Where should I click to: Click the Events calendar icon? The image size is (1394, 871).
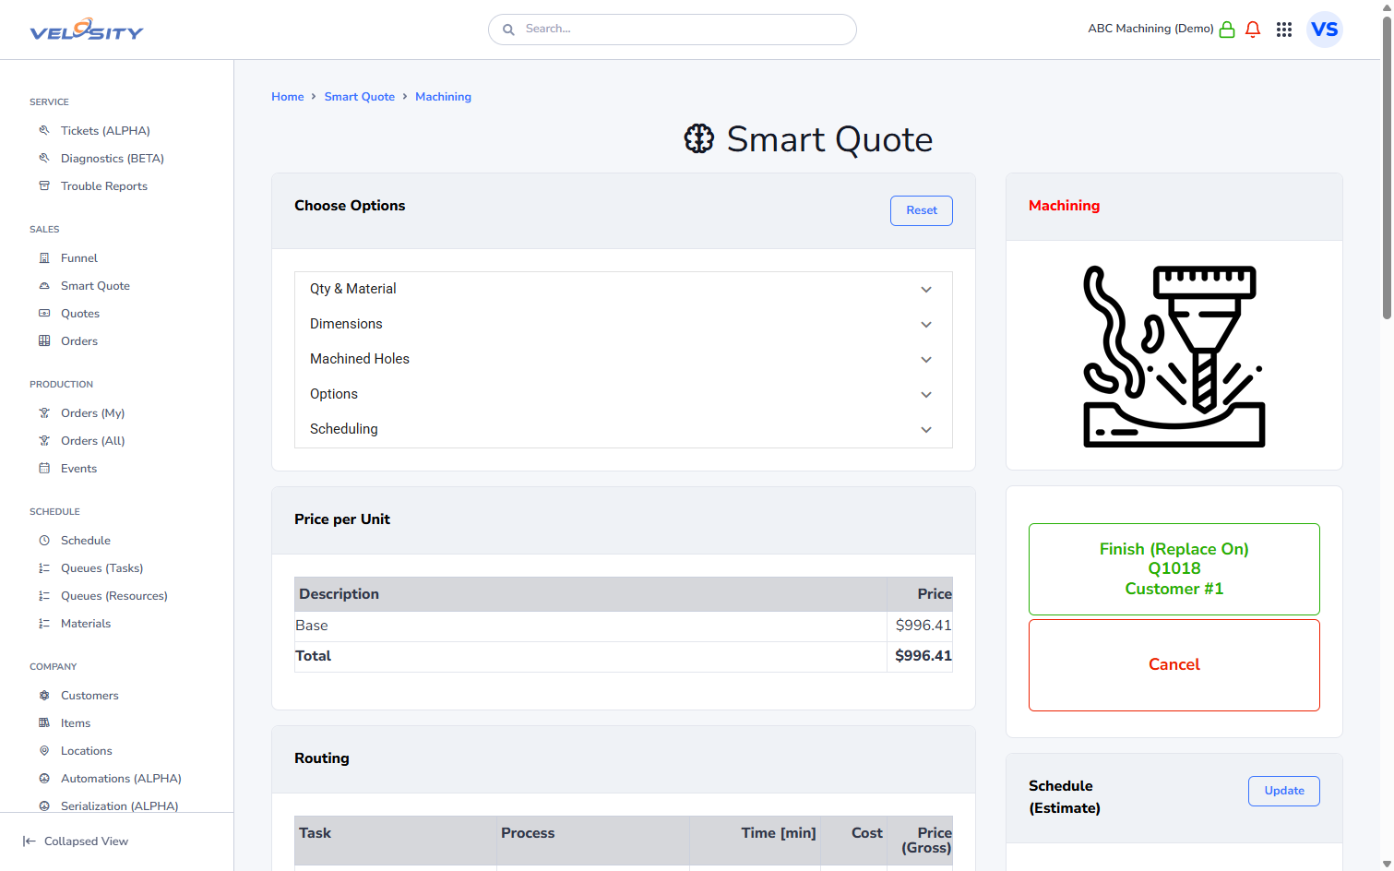[x=44, y=468]
